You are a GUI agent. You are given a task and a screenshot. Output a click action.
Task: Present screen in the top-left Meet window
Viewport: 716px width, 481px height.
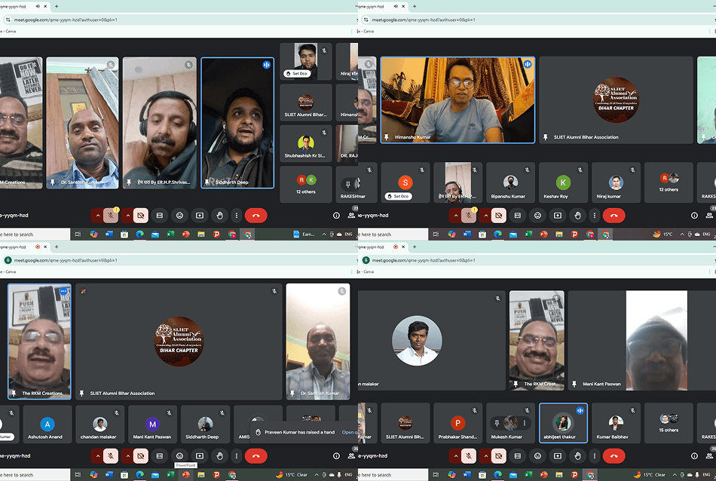pyautogui.click(x=200, y=216)
